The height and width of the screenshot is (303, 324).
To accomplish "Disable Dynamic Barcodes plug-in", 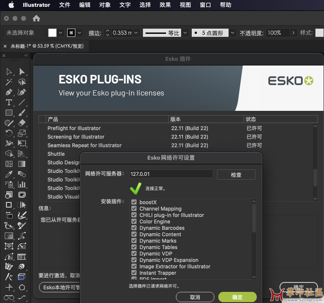I will 134,228.
